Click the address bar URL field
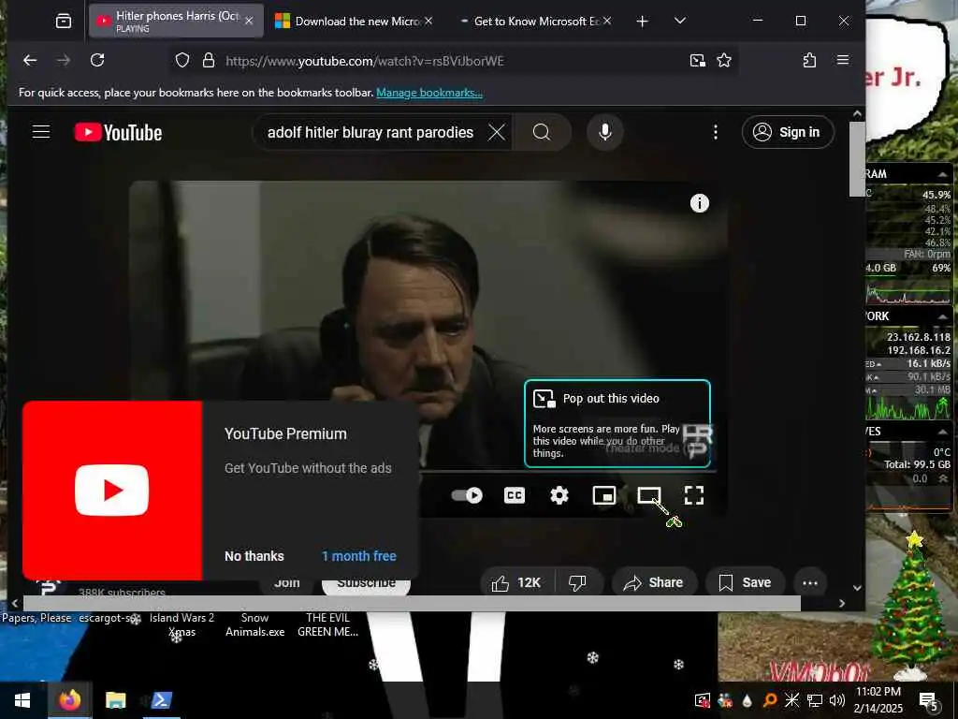The height and width of the screenshot is (719, 958). point(452,61)
